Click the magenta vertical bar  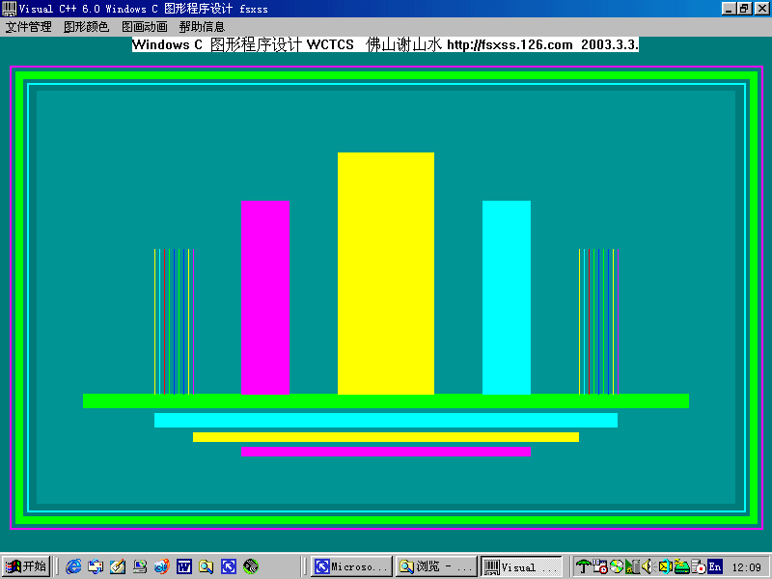pyautogui.click(x=265, y=297)
